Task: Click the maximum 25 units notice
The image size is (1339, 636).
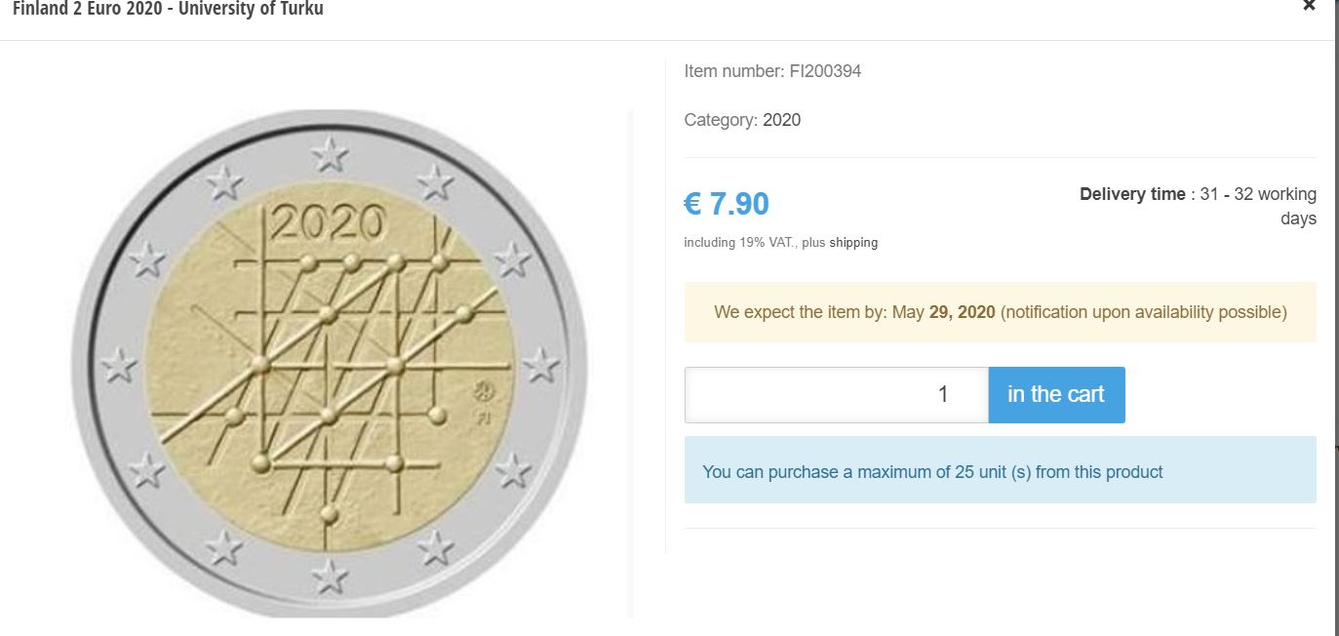Action: pos(932,472)
